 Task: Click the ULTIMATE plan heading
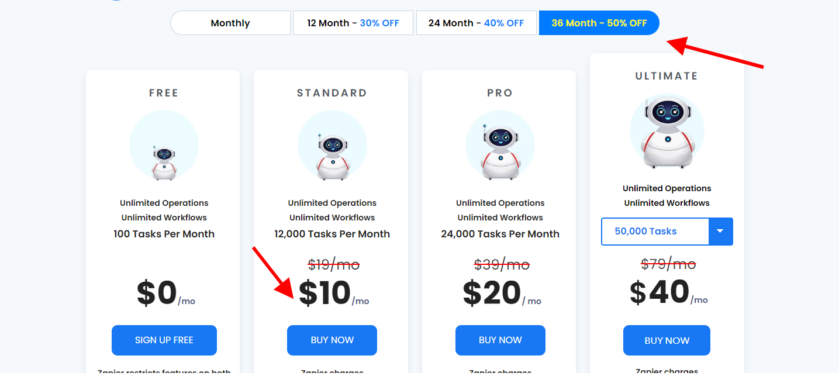[x=667, y=76]
